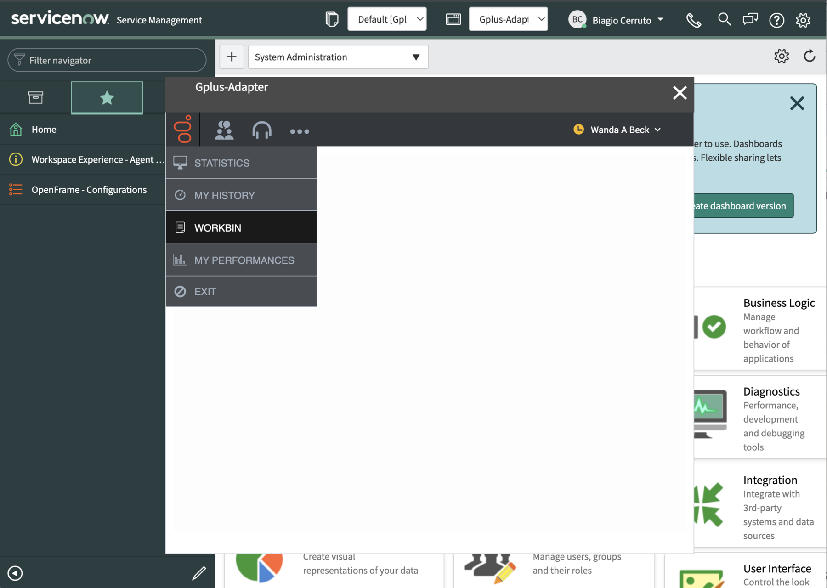This screenshot has height=588, width=827.
Task: Add new dashboard tab with plus button
Action: [232, 57]
